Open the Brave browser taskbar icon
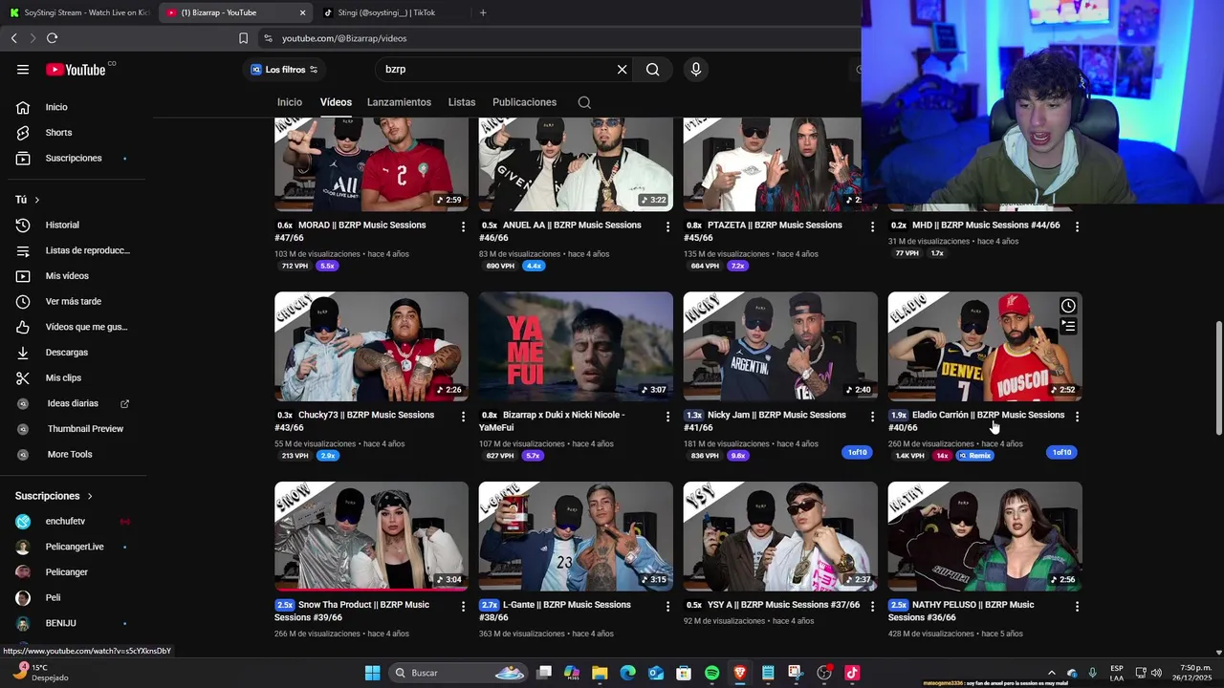 [739, 673]
